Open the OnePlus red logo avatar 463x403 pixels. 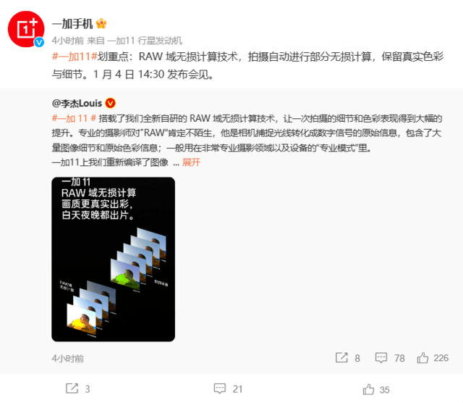point(26,29)
